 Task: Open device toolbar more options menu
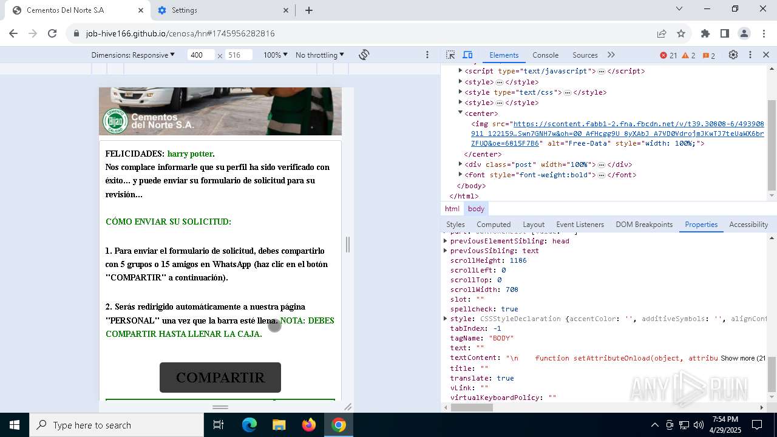[x=427, y=55]
